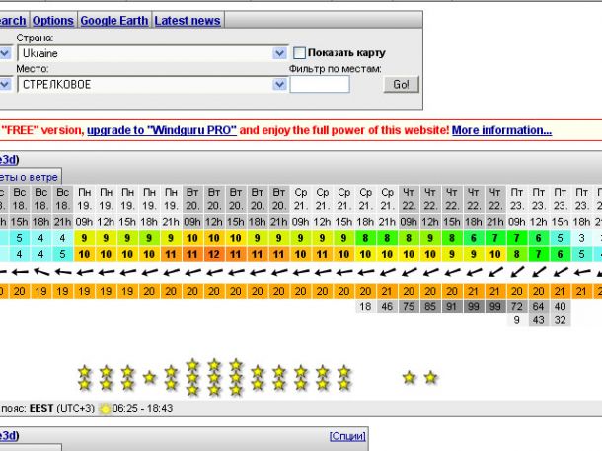Enable the Показать карту checkbox
This screenshot has height=451, width=602.
pyautogui.click(x=299, y=52)
